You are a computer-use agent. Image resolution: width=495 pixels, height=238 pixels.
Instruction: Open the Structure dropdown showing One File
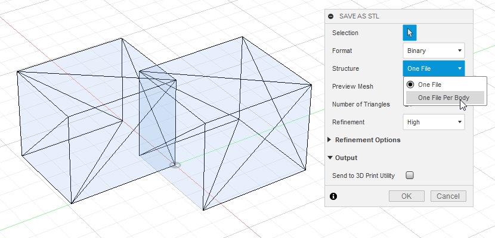point(433,68)
